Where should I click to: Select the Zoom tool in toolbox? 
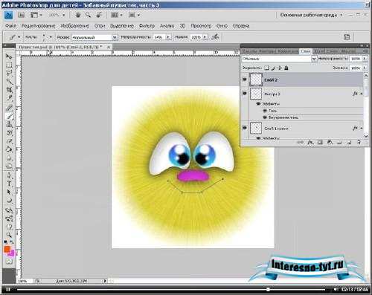(9, 234)
